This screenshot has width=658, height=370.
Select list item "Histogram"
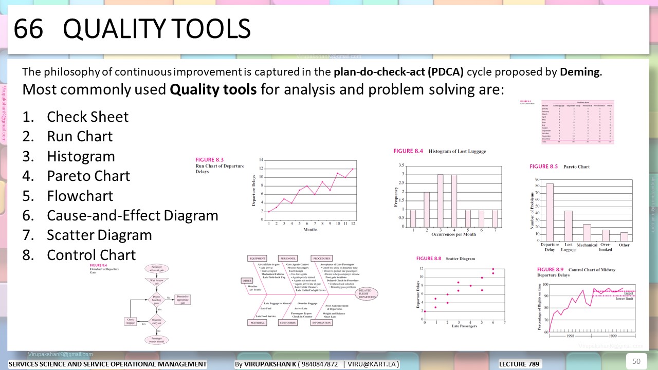(x=81, y=156)
